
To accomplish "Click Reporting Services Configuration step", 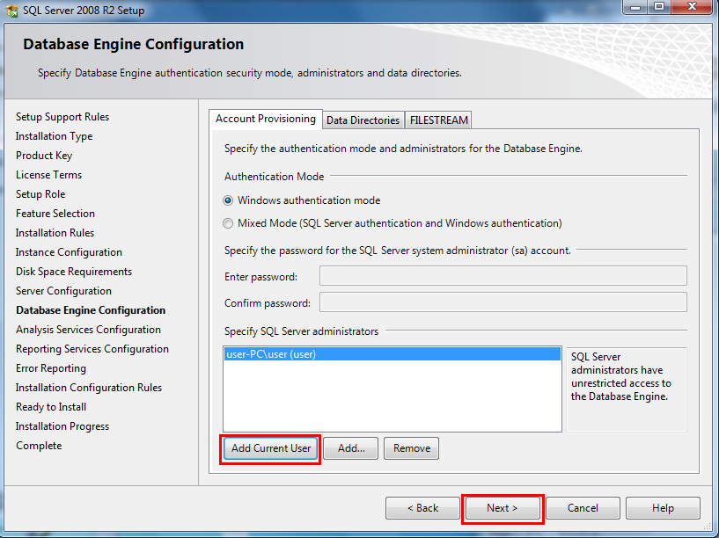I will pos(92,349).
